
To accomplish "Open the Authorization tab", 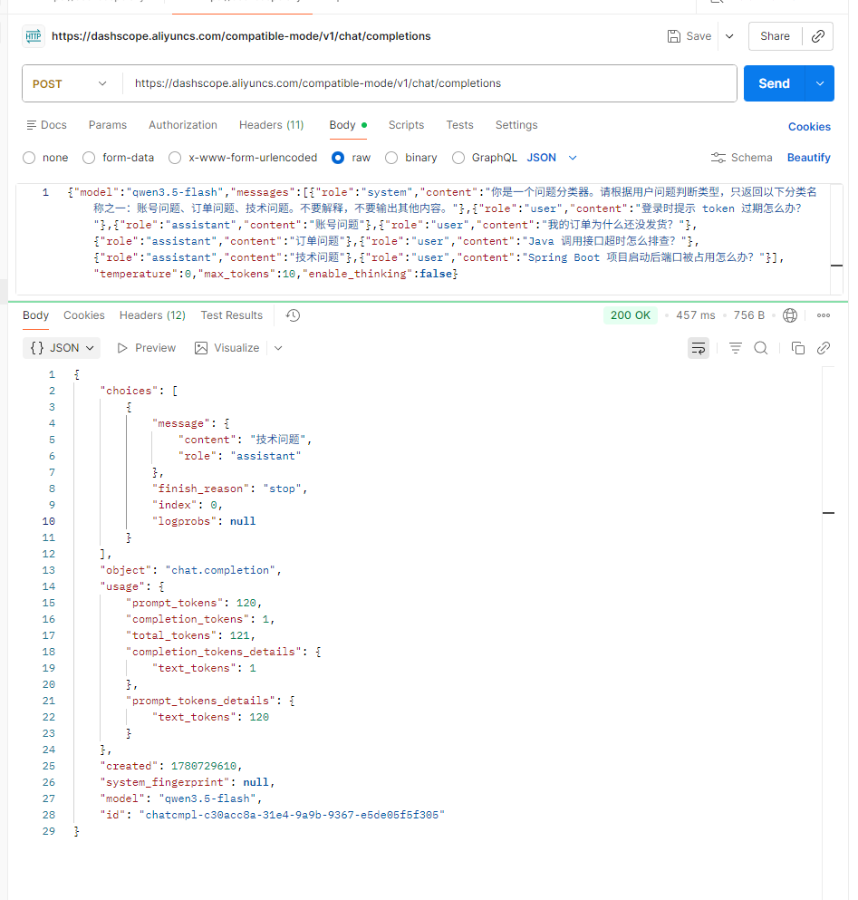I will coord(182,125).
